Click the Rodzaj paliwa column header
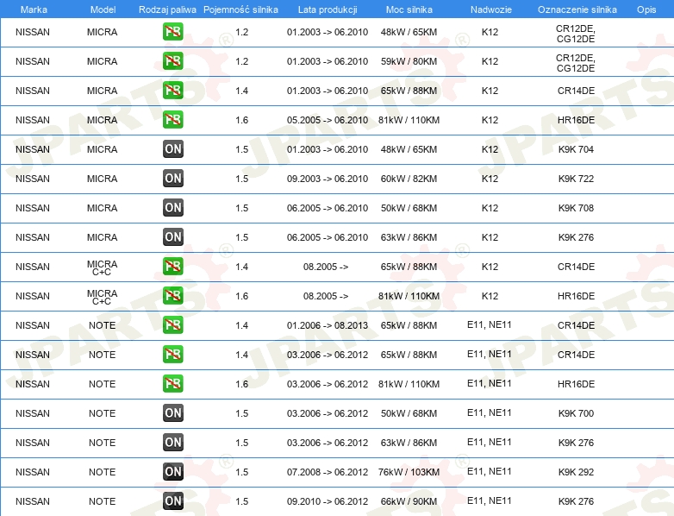 pyautogui.click(x=167, y=9)
